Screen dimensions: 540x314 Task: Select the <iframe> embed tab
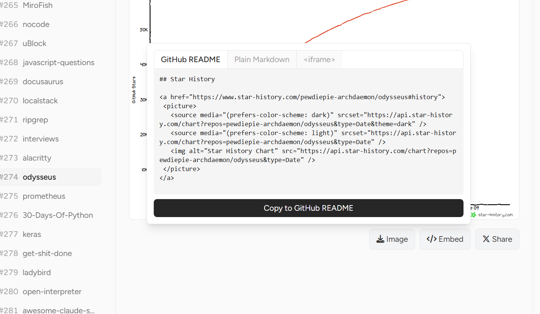click(319, 60)
